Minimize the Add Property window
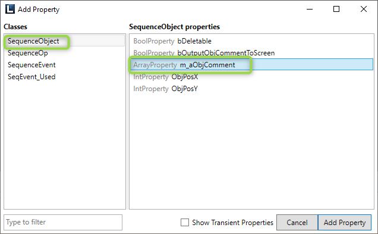 tap(310, 9)
